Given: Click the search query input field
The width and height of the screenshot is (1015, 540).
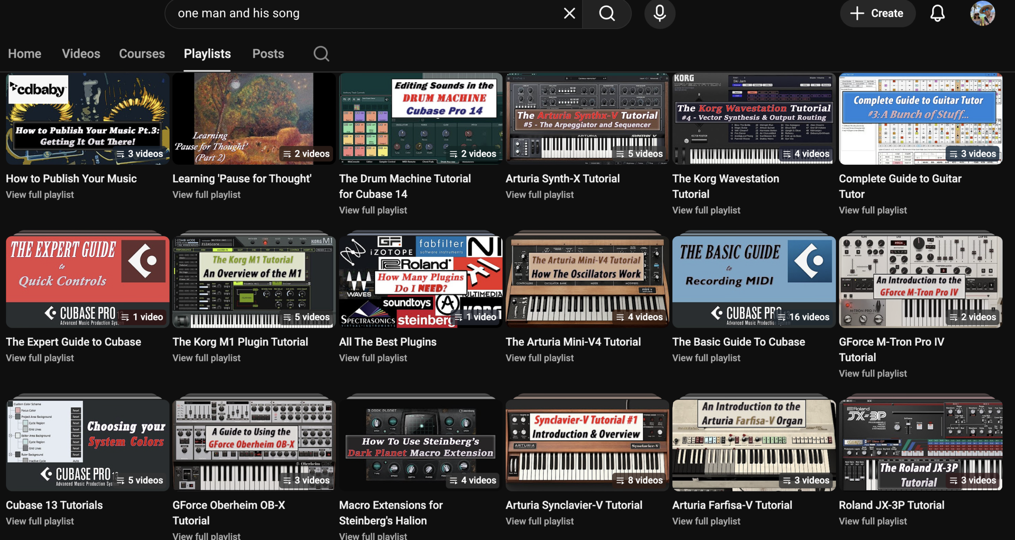Looking at the screenshot, I should (x=357, y=13).
